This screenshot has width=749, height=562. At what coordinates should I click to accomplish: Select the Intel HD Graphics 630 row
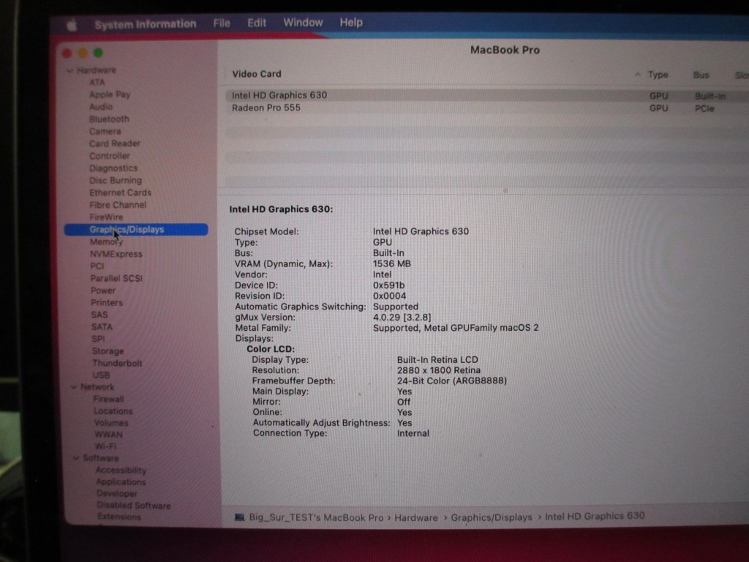coord(279,95)
